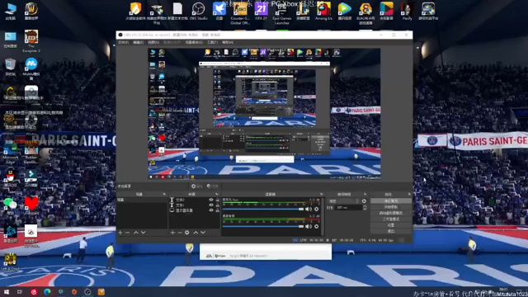Open the 文件(F) menu in OBS

tap(124, 42)
